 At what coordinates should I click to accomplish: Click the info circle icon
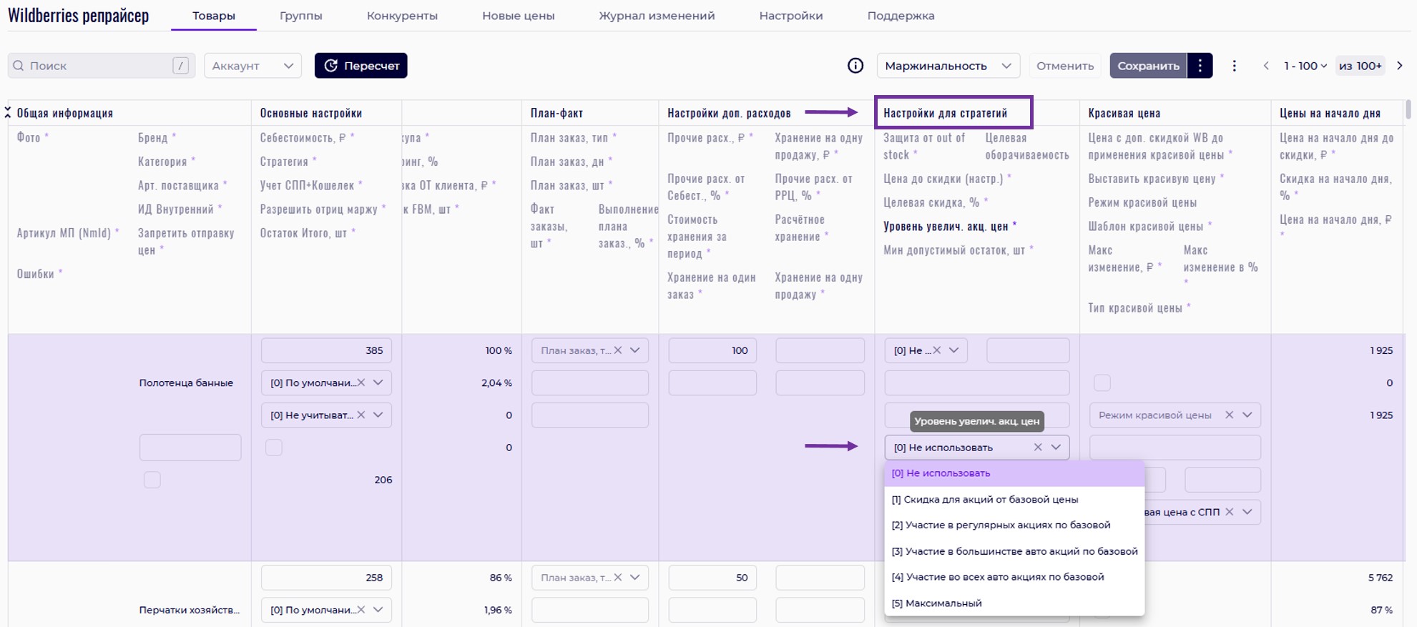855,66
